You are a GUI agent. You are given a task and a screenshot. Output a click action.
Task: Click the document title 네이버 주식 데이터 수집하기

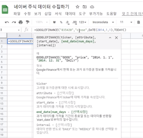pyautogui.click(x=42, y=7)
